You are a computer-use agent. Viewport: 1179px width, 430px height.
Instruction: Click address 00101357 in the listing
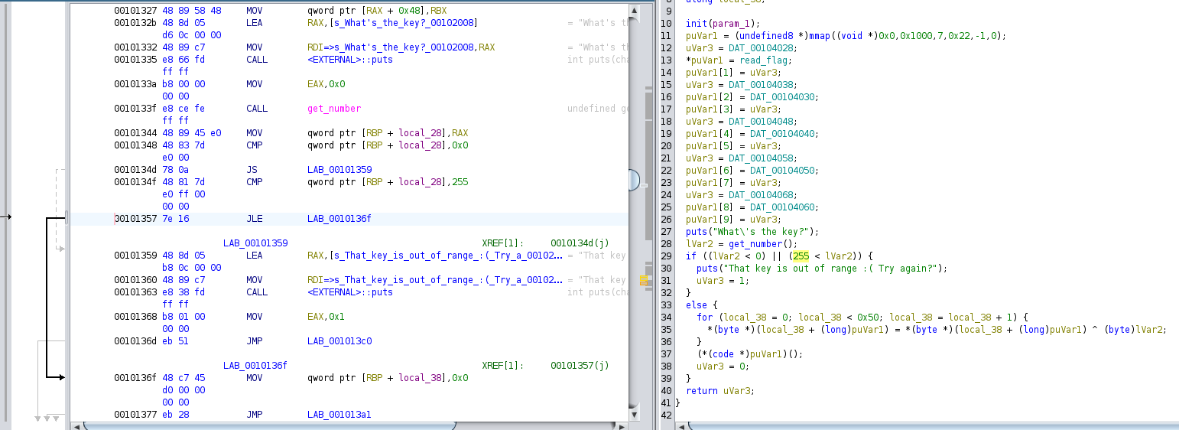point(135,219)
